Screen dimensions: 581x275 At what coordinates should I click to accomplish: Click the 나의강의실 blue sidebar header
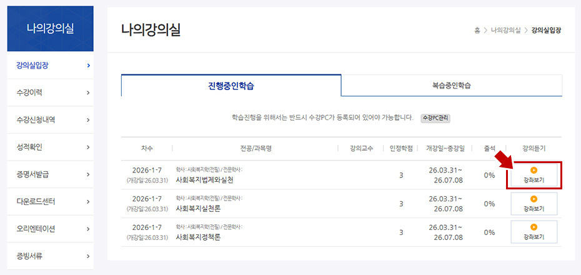coord(50,28)
